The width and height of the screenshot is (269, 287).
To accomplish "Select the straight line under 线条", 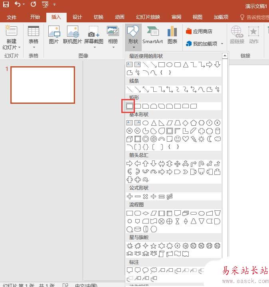I will pyautogui.click(x=130, y=89).
